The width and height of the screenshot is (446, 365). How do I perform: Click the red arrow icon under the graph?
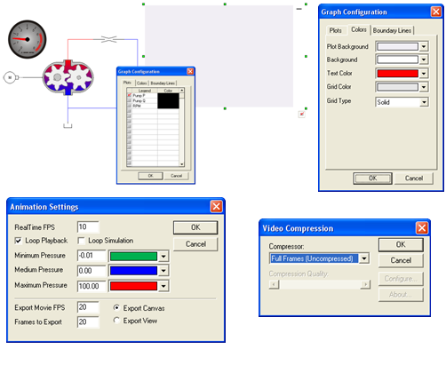point(301,114)
